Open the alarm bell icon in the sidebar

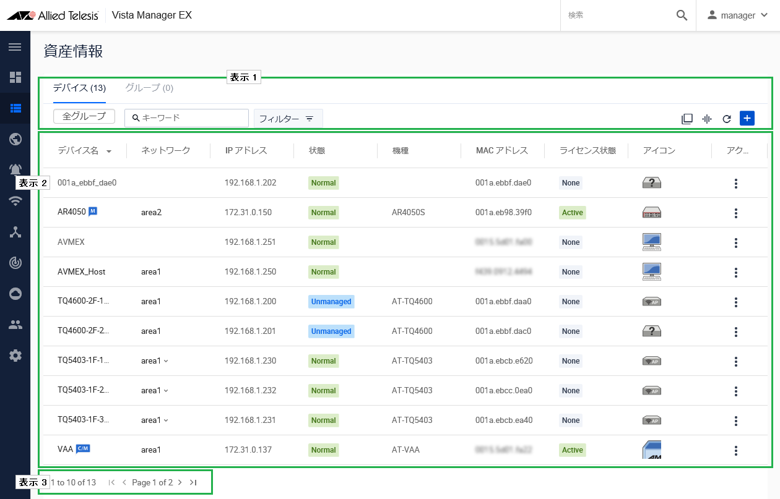point(15,169)
